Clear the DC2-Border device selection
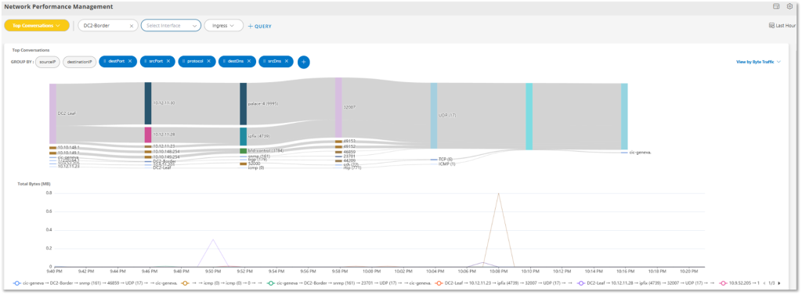 (x=132, y=26)
